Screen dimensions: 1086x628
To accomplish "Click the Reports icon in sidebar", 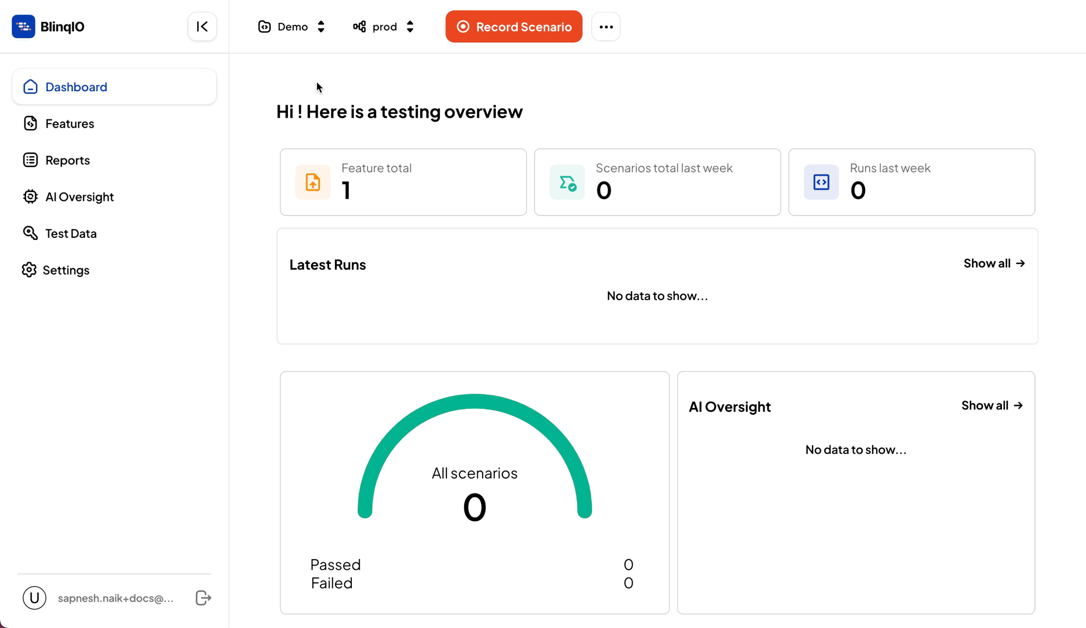I will coord(30,160).
